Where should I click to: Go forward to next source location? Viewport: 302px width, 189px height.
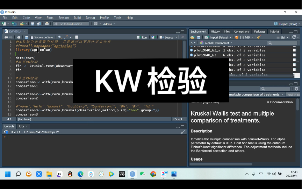coord(11,37)
